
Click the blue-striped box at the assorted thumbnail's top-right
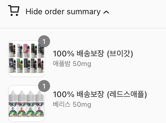[41, 51]
